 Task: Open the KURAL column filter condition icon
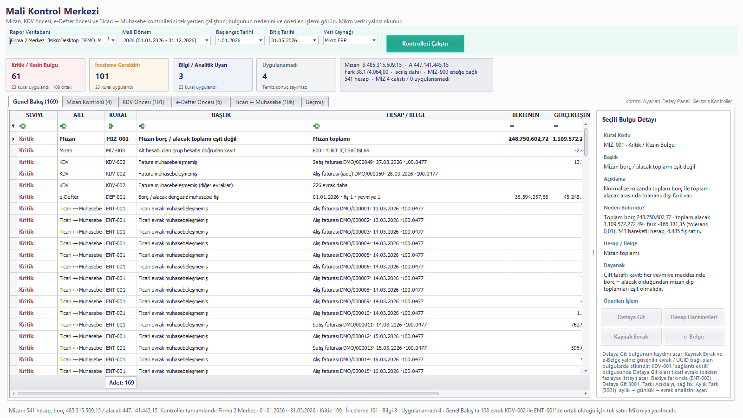coord(110,126)
